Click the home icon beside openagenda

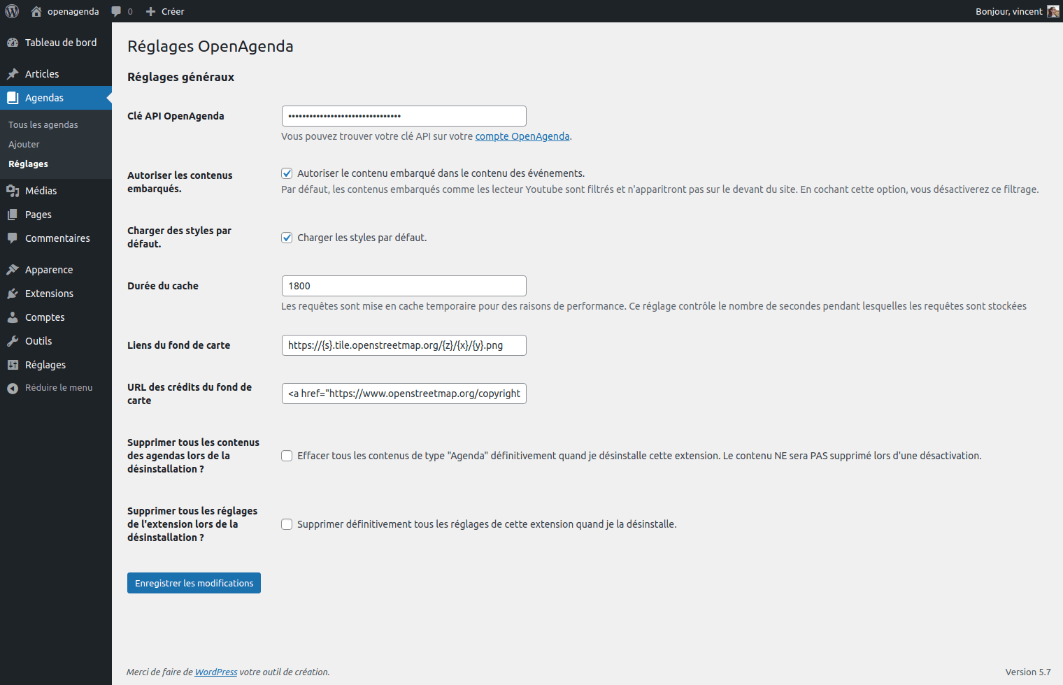tap(36, 11)
